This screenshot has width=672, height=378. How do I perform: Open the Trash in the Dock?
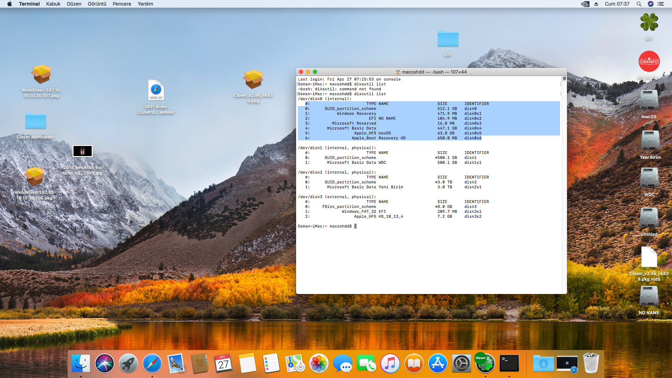[x=591, y=363]
